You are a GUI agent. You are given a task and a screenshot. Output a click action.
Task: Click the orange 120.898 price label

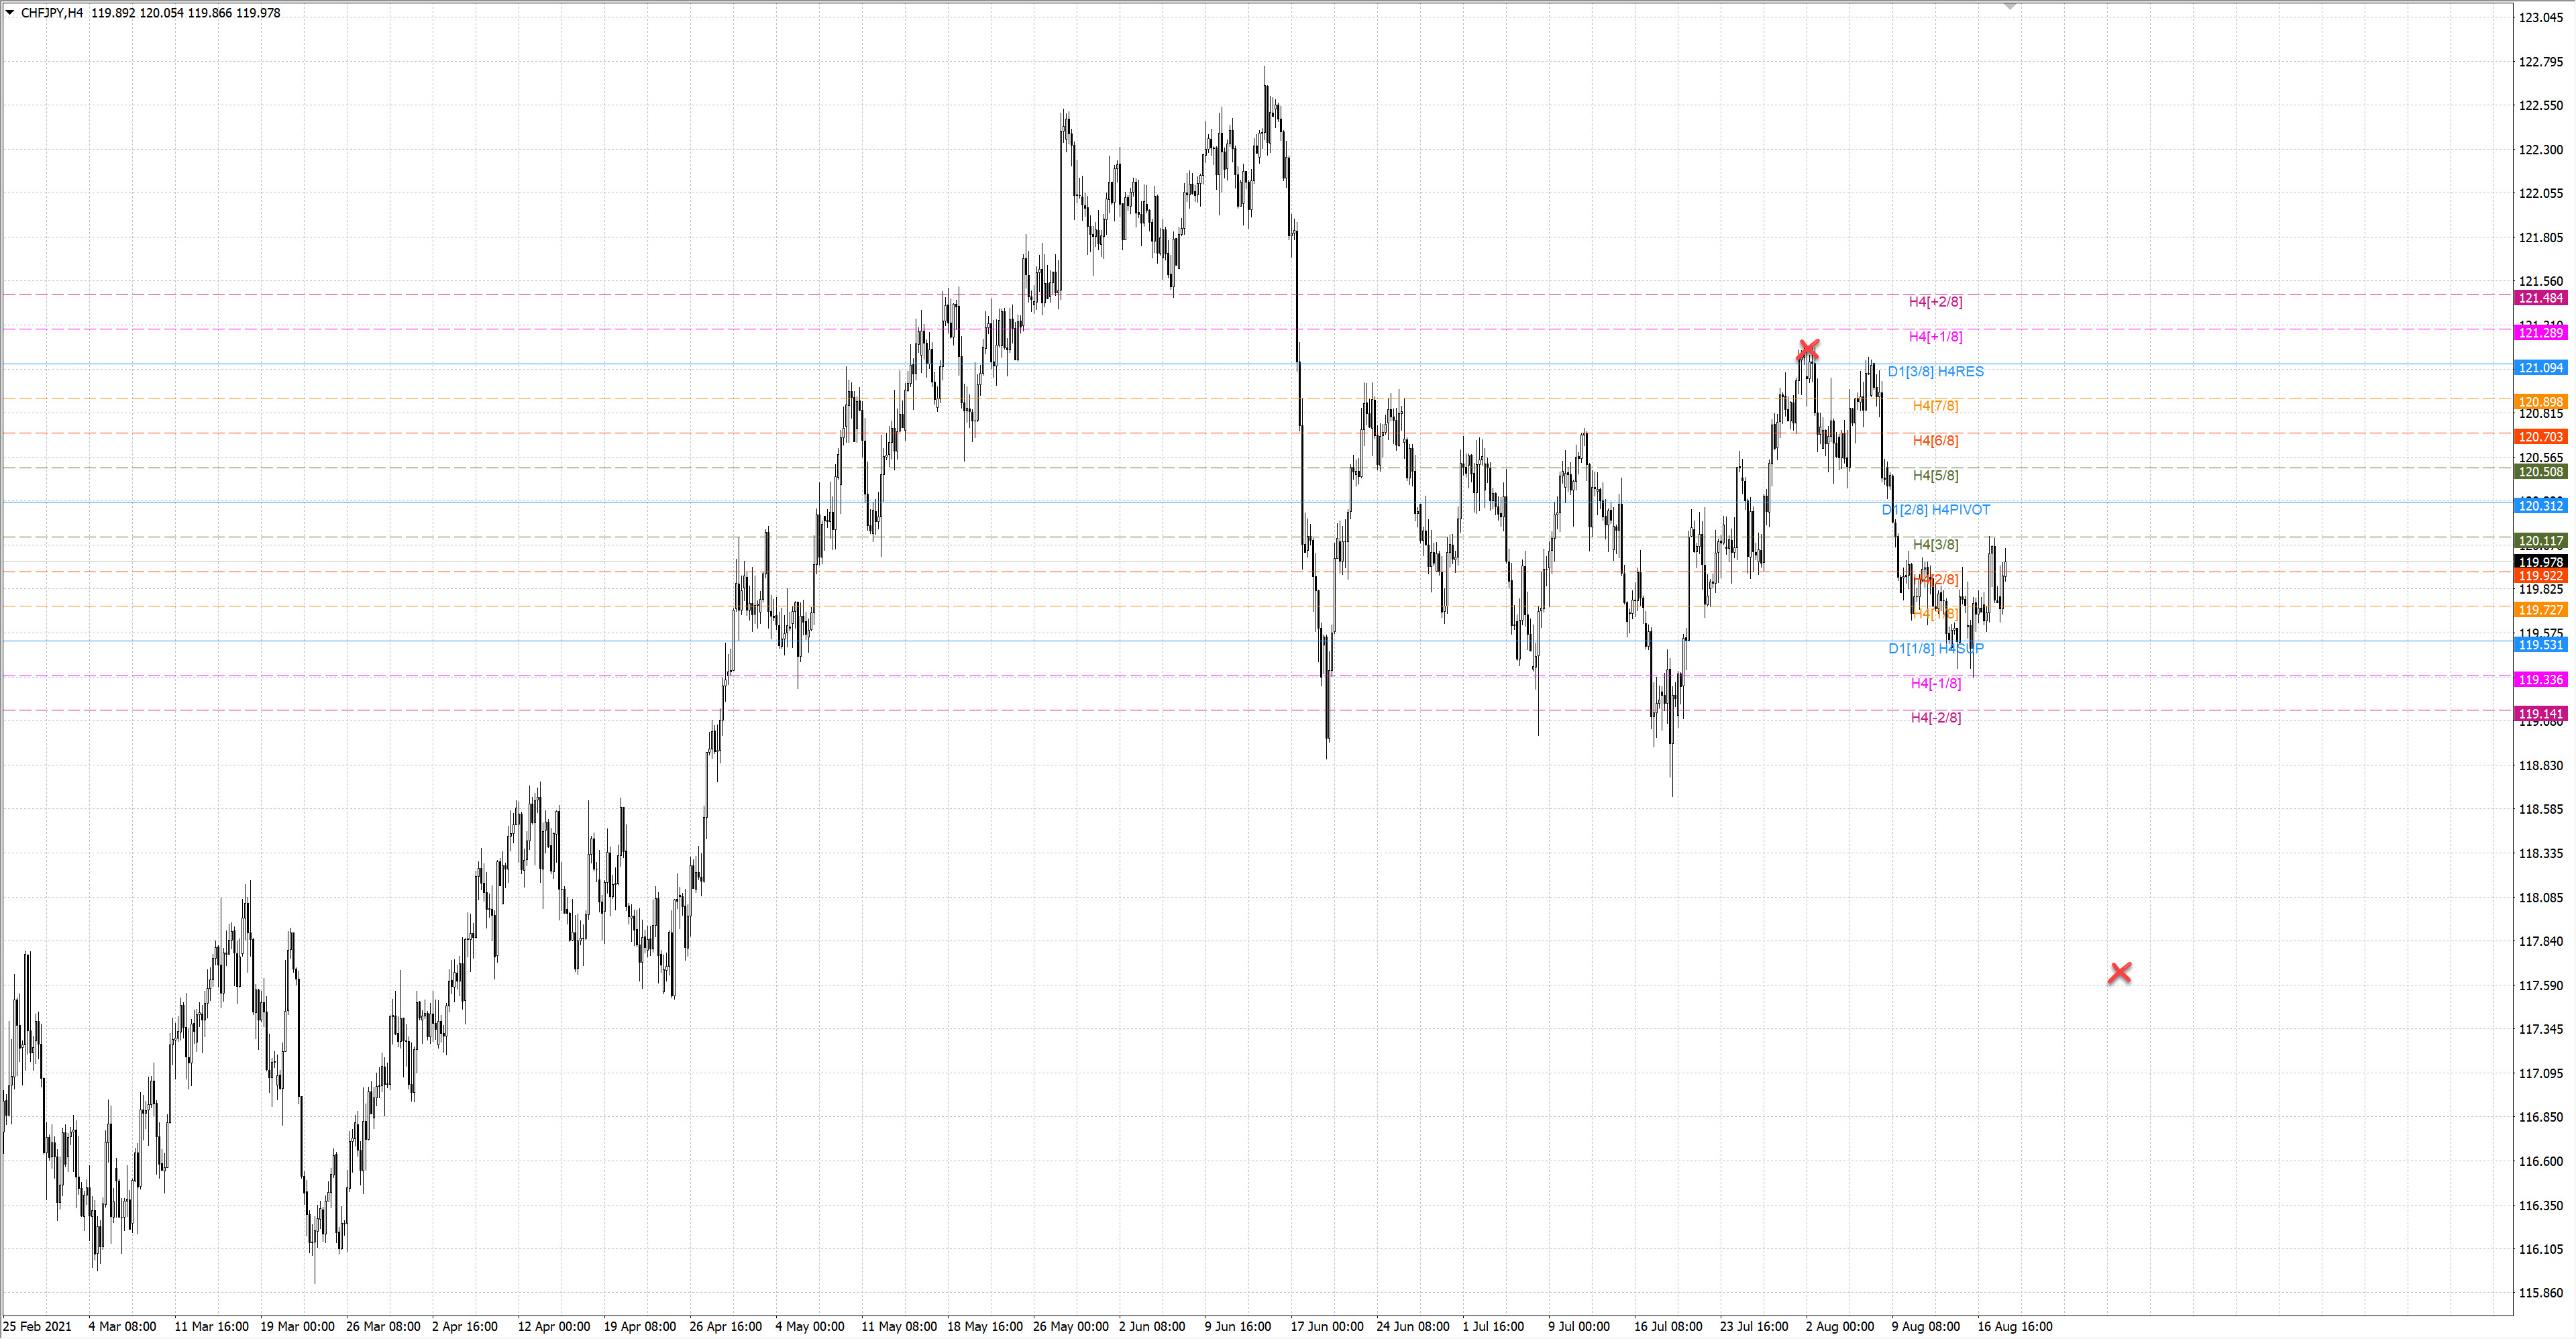(x=2540, y=402)
